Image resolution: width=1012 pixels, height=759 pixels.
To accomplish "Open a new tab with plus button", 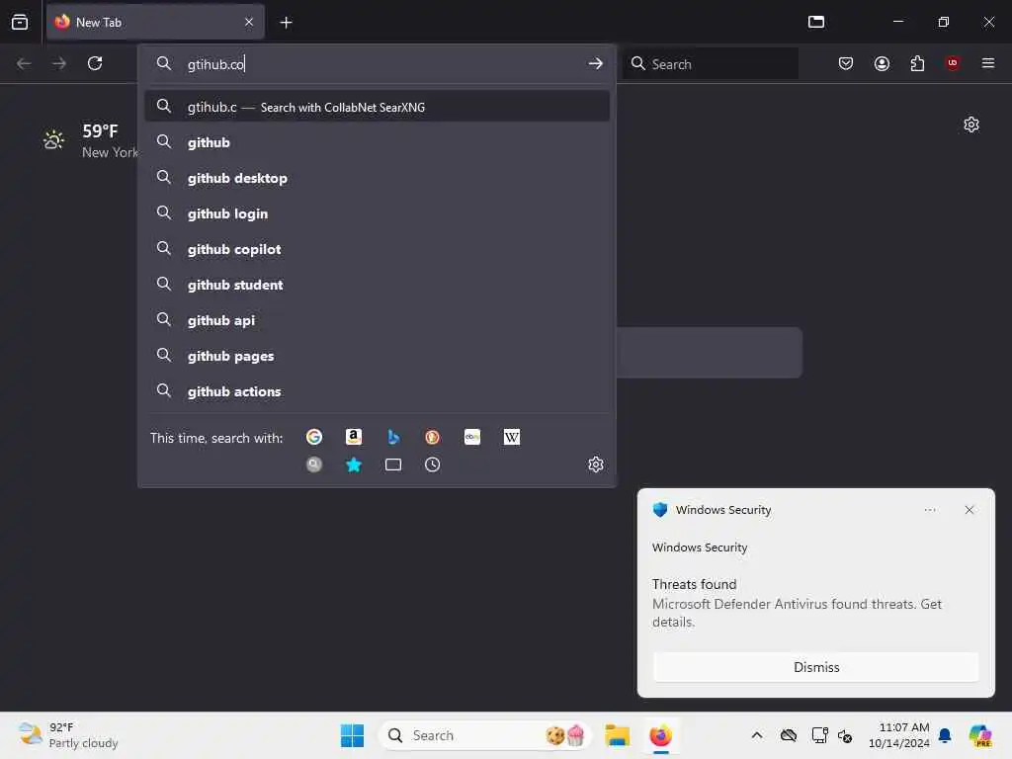I will coord(286,23).
